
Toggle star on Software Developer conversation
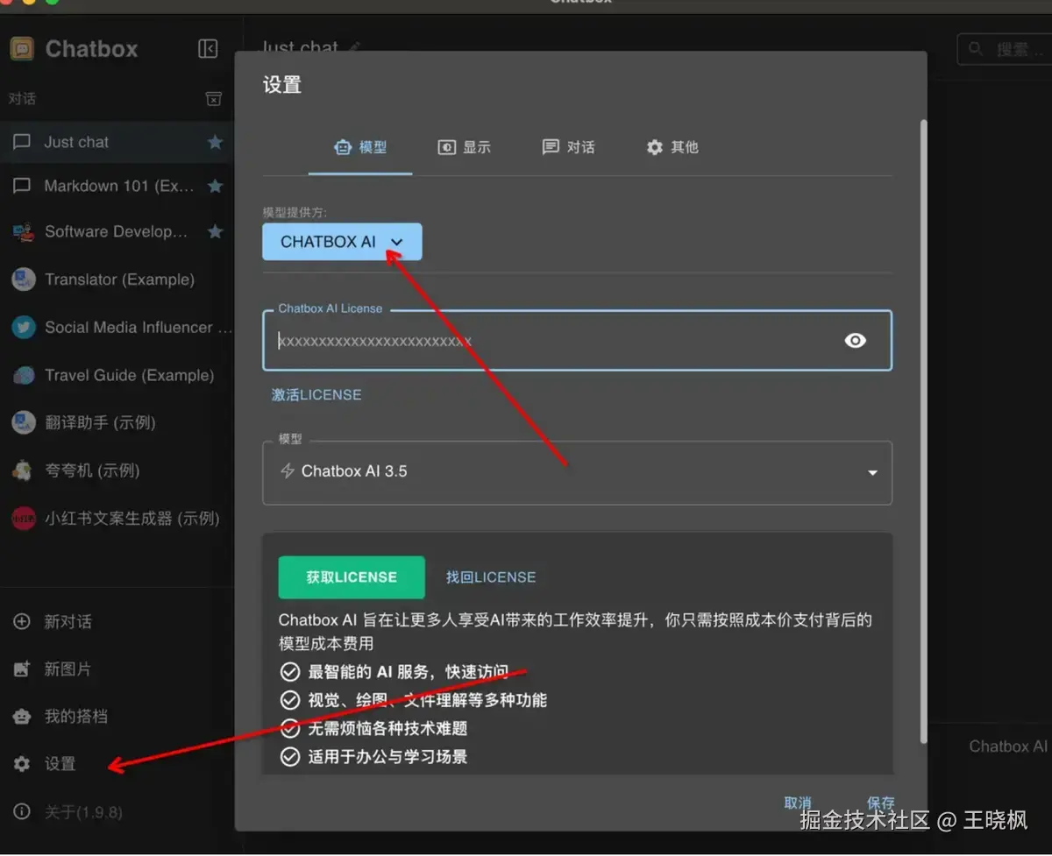click(x=215, y=231)
